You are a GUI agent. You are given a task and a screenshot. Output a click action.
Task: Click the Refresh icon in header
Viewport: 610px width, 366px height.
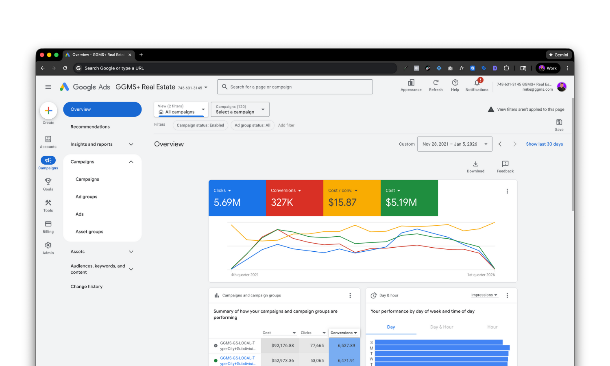tap(436, 85)
